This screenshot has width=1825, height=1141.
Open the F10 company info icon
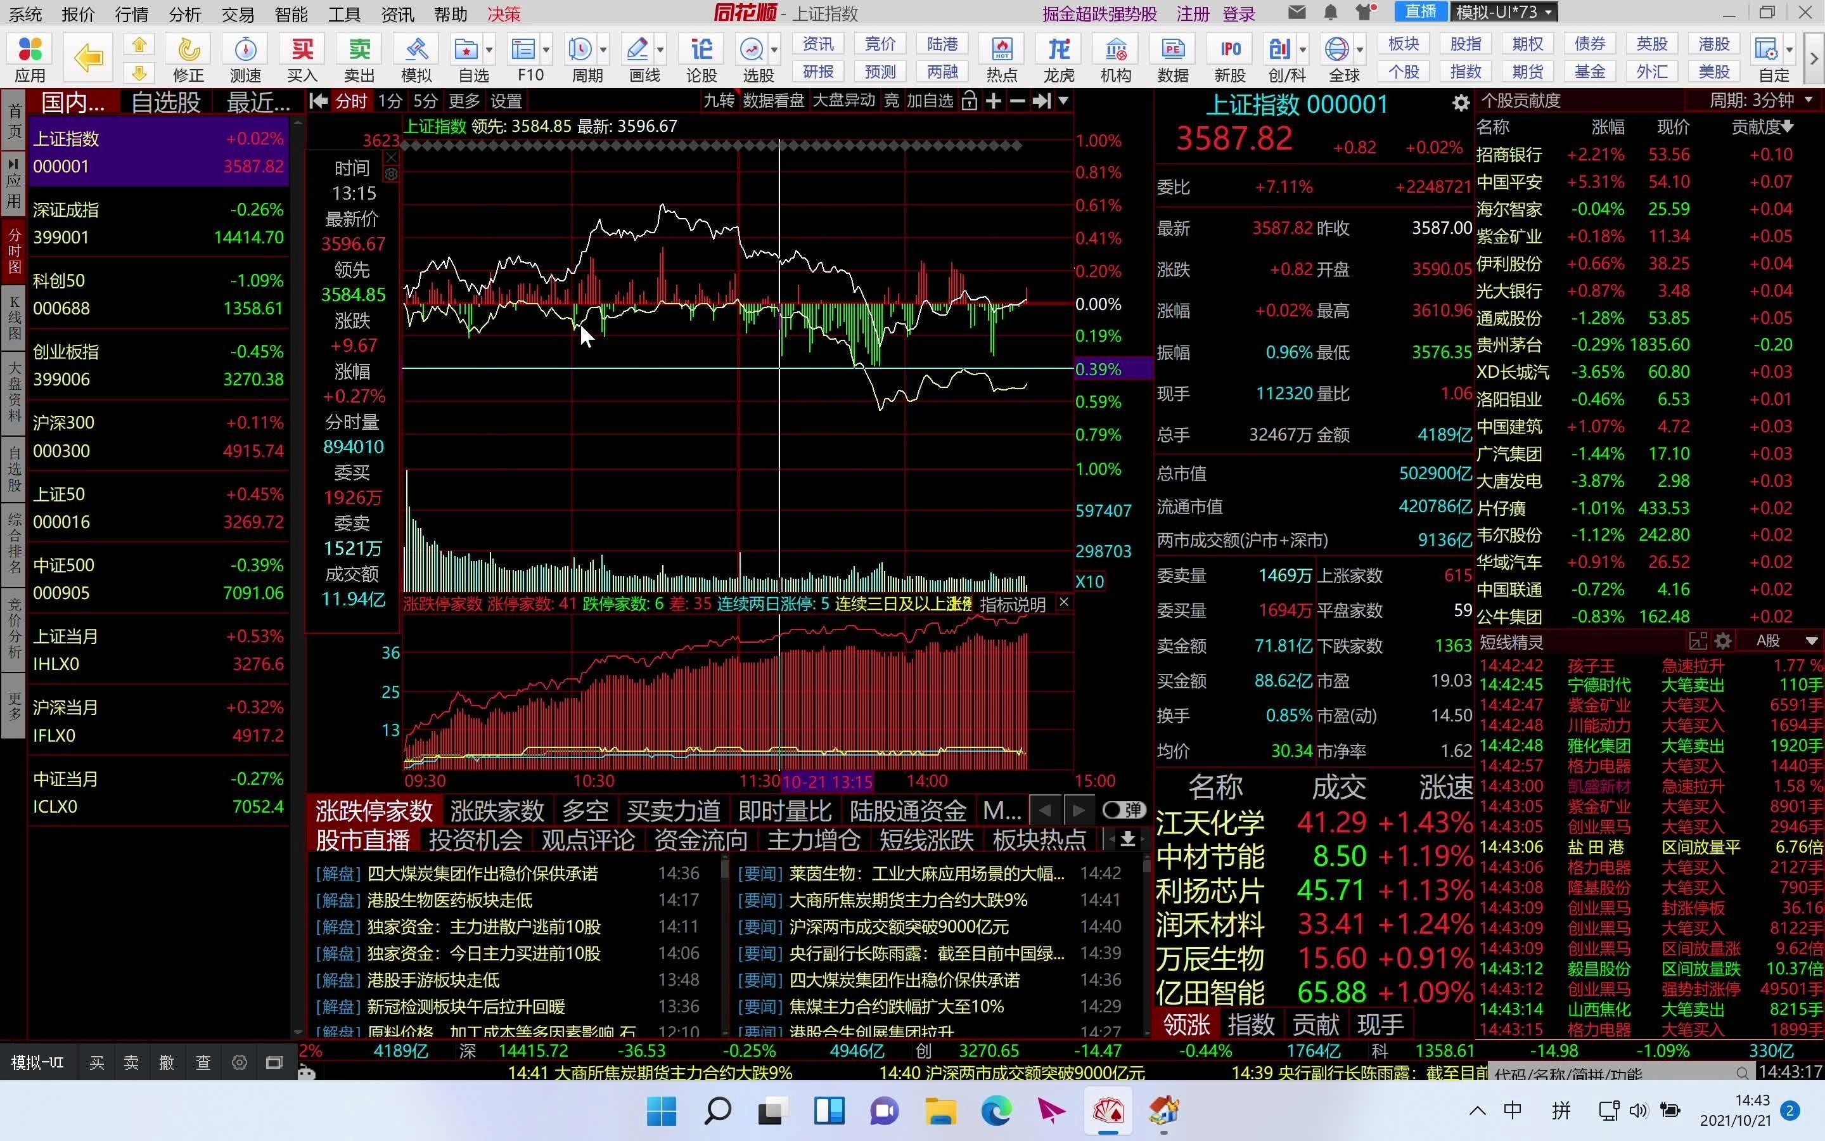tap(525, 59)
